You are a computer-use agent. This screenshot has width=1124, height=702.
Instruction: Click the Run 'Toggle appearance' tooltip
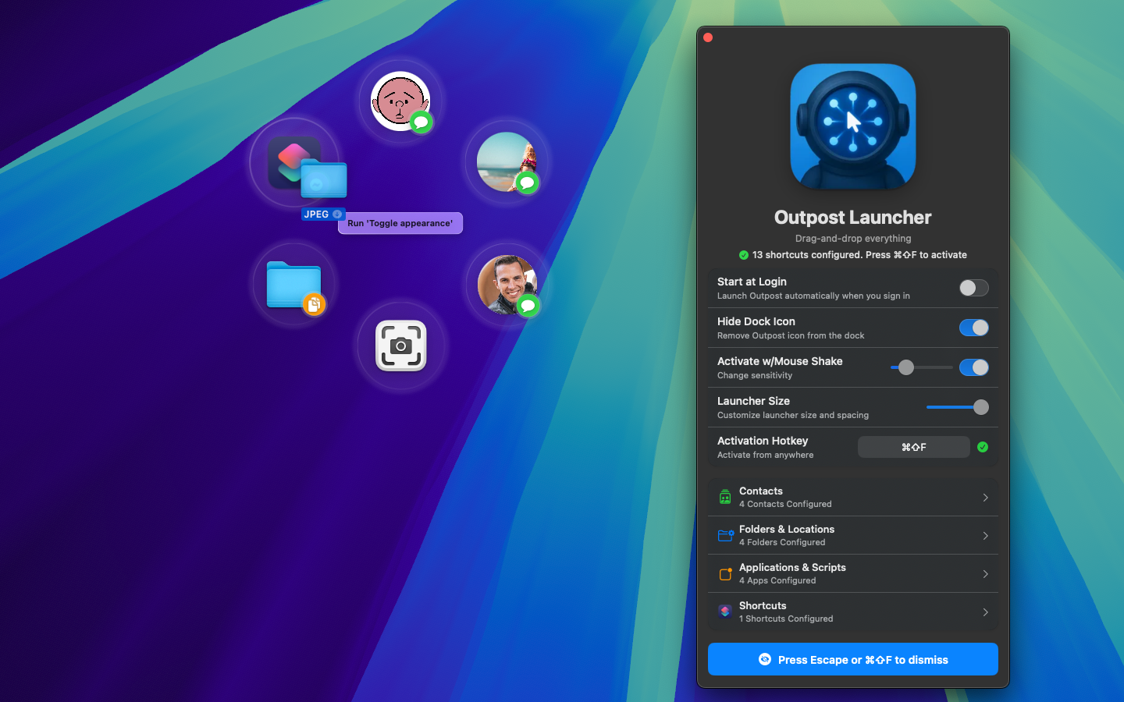point(400,223)
